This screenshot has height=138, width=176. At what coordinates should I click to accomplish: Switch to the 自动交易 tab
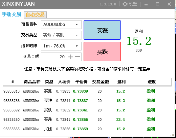(35, 15)
